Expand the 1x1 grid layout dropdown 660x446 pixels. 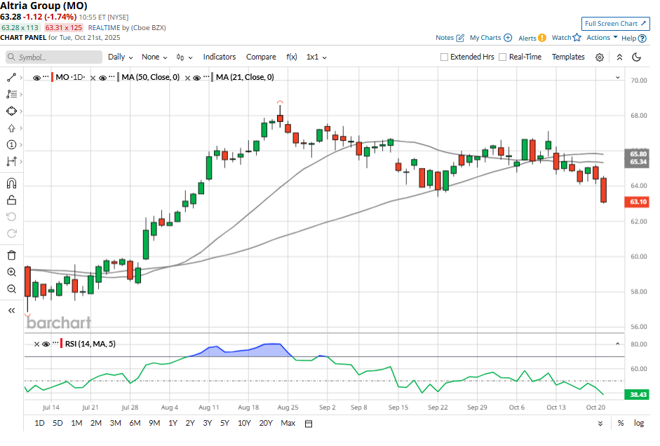pos(316,57)
